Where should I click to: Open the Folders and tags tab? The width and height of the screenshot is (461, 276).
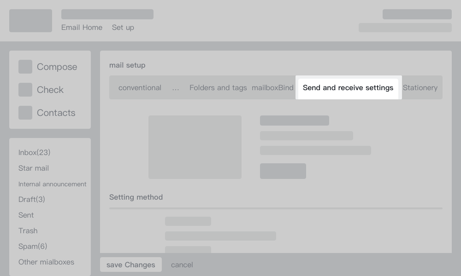[x=218, y=88]
